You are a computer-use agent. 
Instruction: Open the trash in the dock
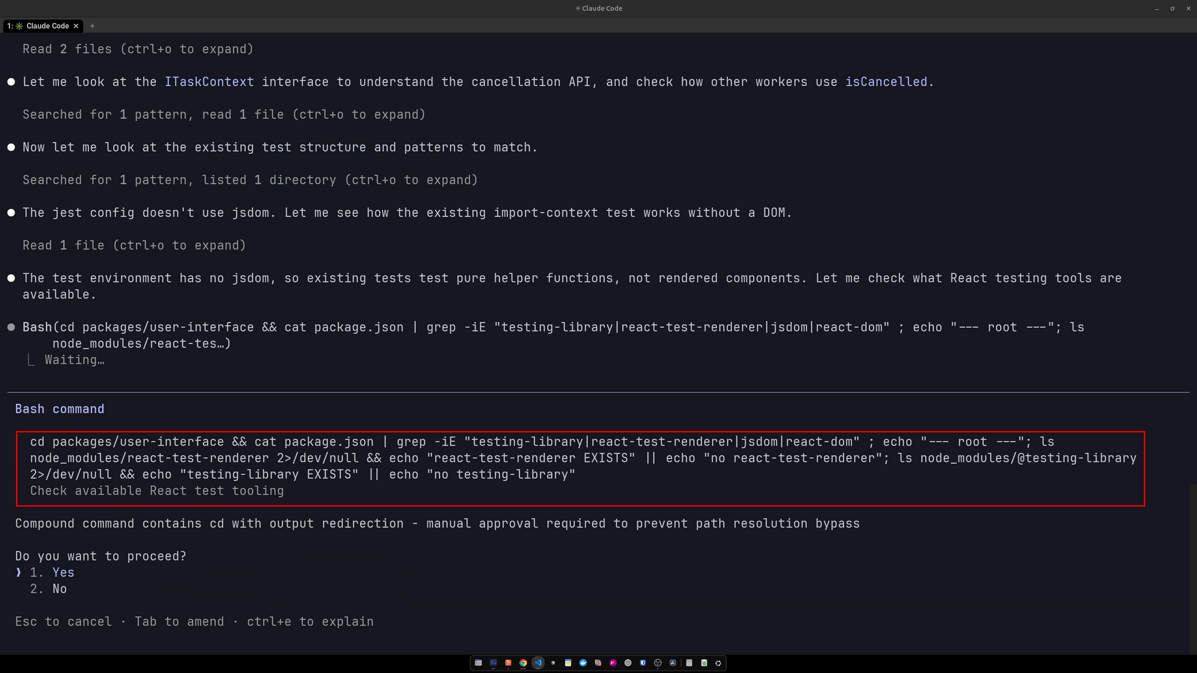tap(704, 663)
